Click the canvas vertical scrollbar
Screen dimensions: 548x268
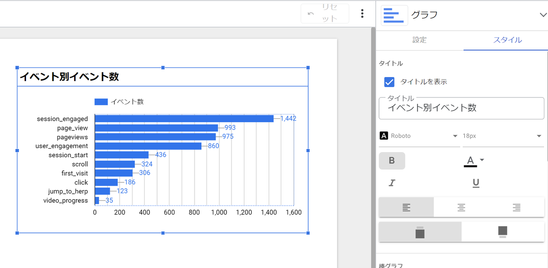pos(373,148)
